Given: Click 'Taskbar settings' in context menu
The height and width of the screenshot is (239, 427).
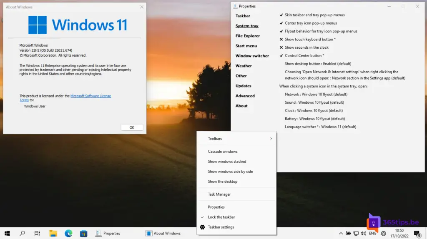Looking at the screenshot, I should point(221,227).
